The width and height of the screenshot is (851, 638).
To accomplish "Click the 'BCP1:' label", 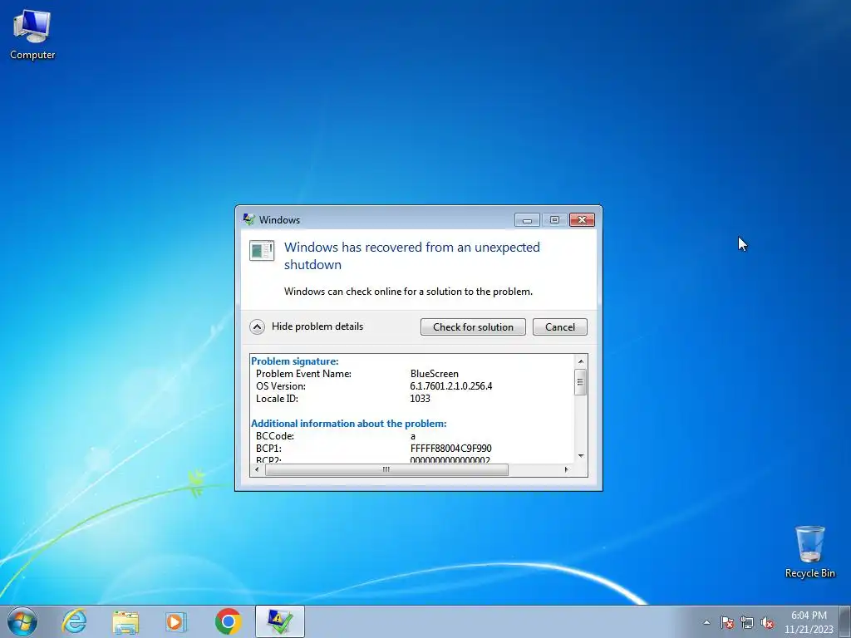I will (268, 449).
